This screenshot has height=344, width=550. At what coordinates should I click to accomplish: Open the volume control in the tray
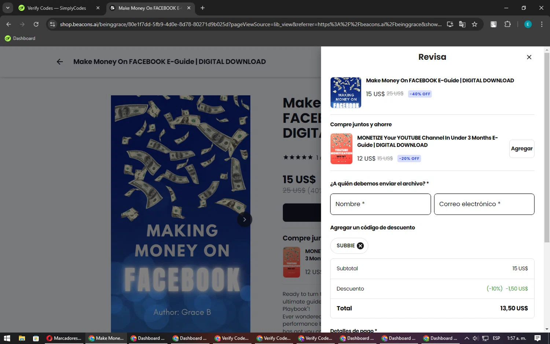point(476,338)
